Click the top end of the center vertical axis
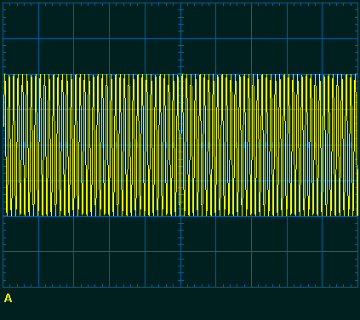The height and width of the screenshot is (320, 360). point(180,3)
